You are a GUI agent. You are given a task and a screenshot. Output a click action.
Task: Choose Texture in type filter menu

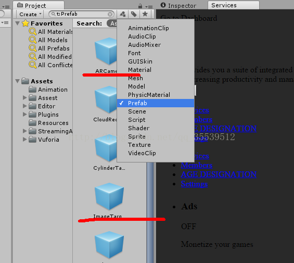(156, 145)
